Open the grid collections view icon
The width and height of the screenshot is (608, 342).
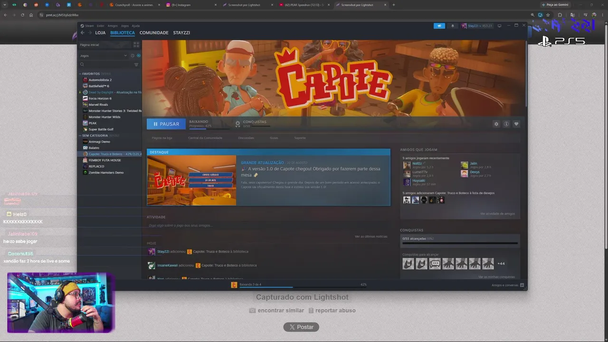136,45
